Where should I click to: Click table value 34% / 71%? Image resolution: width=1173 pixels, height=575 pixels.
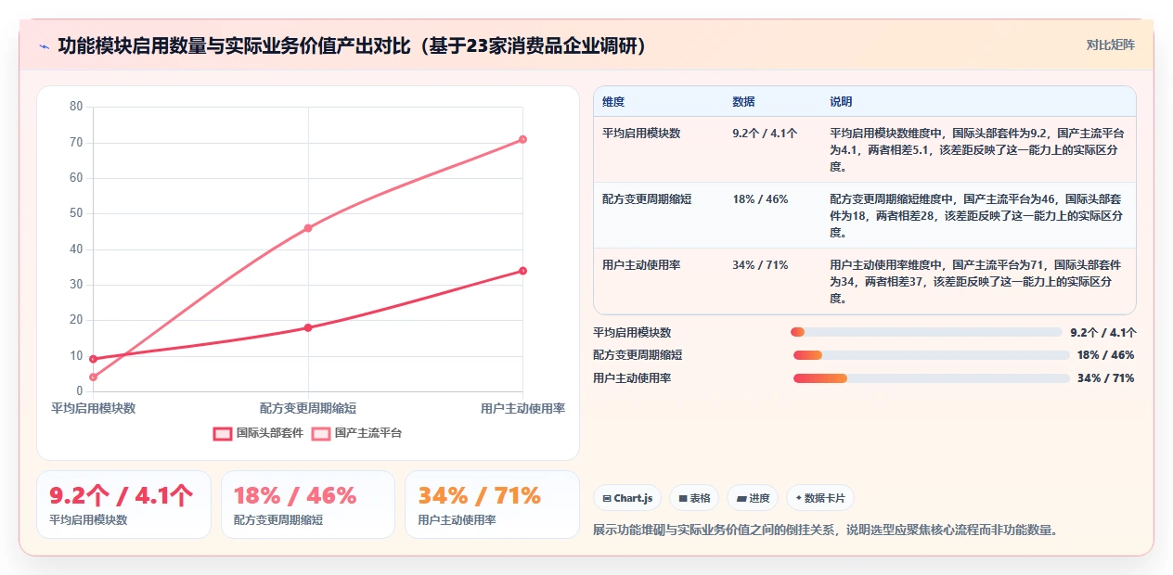[x=760, y=265]
